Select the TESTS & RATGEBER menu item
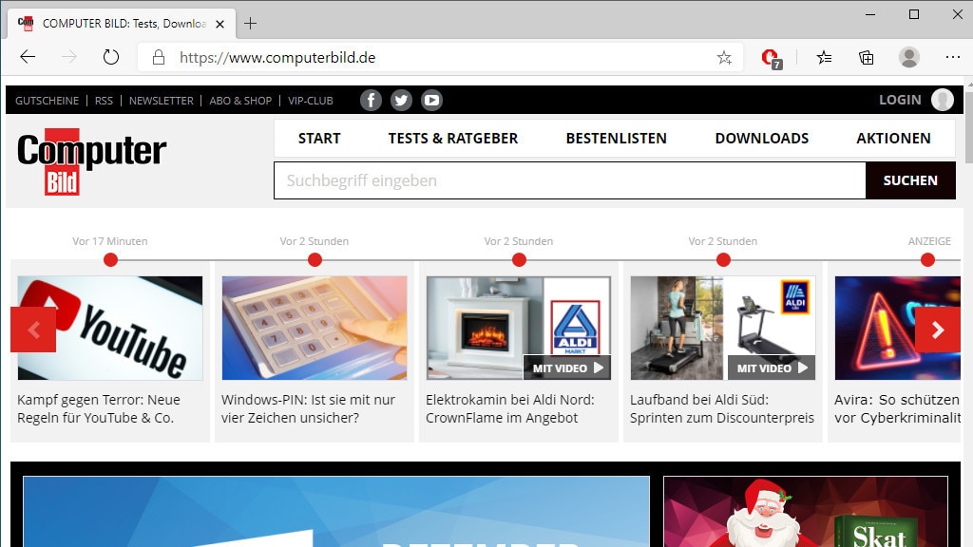 tap(452, 138)
